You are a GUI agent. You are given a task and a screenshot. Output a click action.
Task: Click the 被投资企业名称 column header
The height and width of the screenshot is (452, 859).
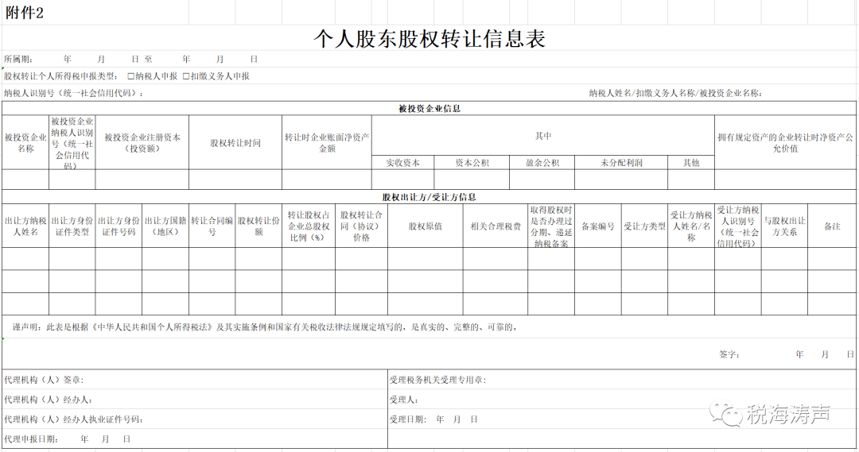[25, 143]
